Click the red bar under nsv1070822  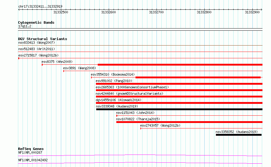tap(189, 122)
